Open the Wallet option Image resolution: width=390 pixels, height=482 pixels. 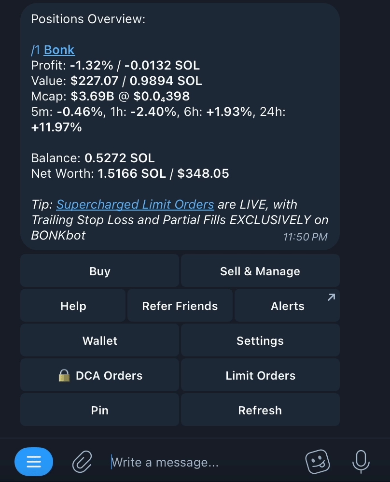click(100, 341)
